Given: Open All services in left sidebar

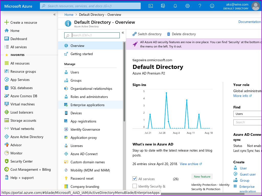Looking at the screenshot, I should tap(18, 47).
